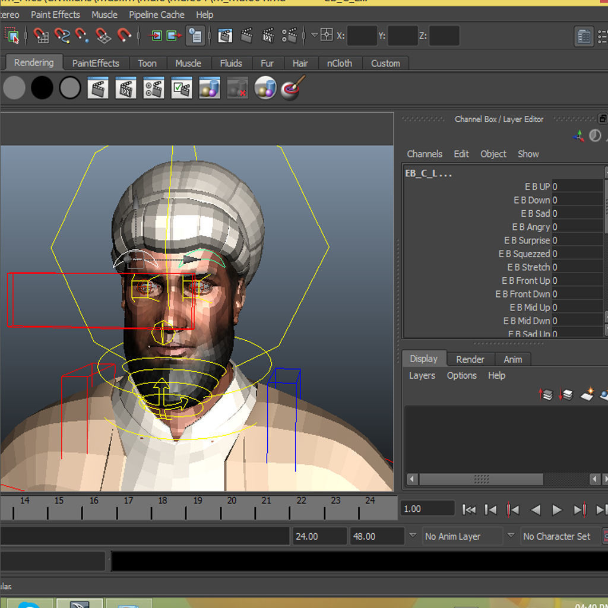Click the manipulator axes icon in Channel Box

point(578,136)
